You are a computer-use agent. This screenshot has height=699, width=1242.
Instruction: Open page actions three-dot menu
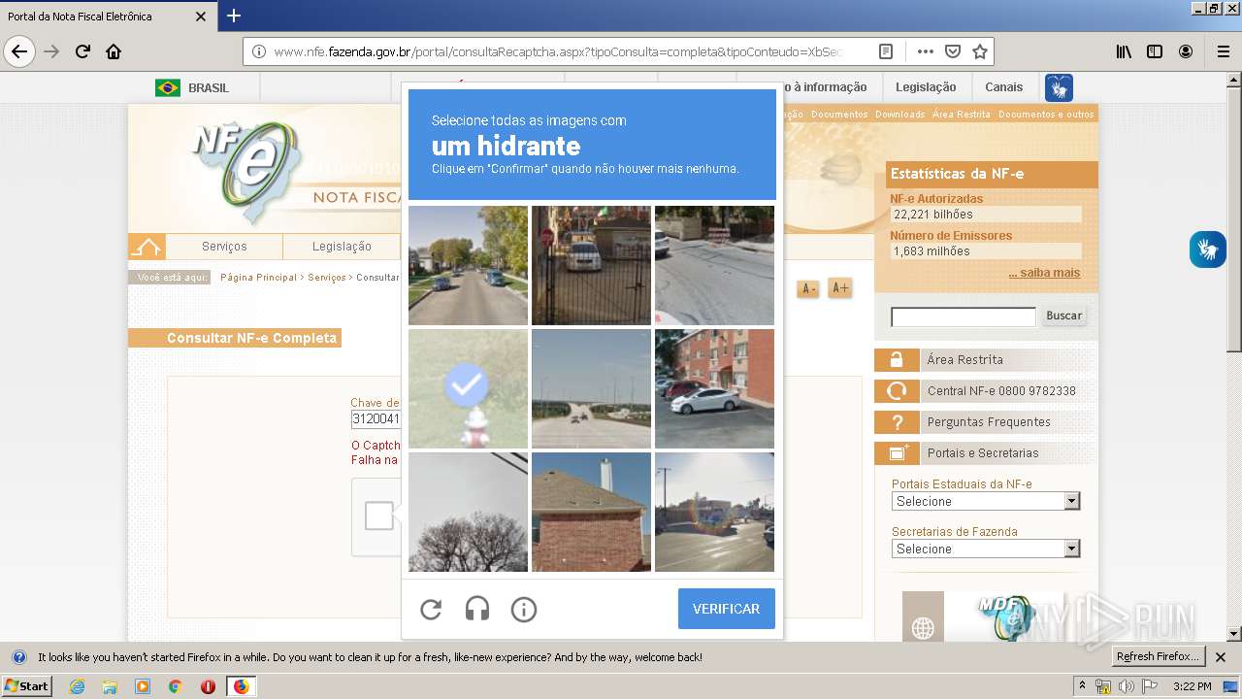tap(926, 51)
